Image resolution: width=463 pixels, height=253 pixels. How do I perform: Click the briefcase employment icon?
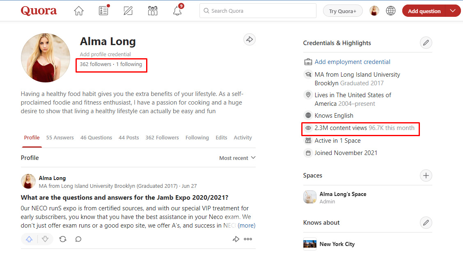[308, 62]
